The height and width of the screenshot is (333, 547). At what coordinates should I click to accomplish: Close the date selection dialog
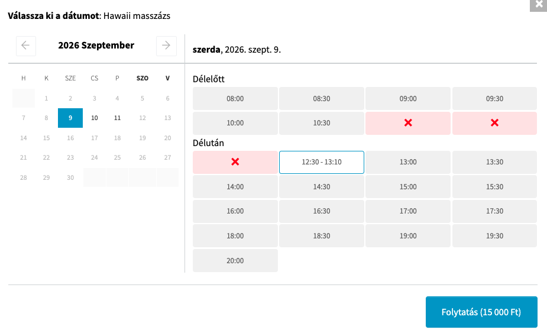click(x=539, y=5)
